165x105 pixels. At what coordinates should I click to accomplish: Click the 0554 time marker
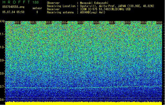click(65, 23)
